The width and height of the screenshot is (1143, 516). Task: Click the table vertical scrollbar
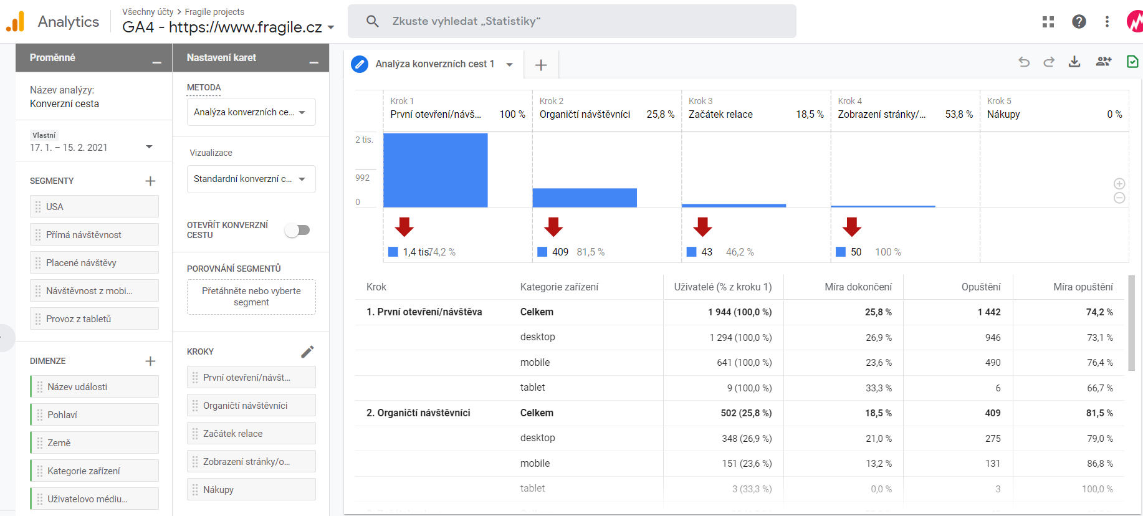point(1132,323)
